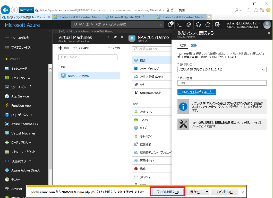This screenshot has width=273, height=198.
Task: Open the Azure help question mark
Action: tap(208, 25)
